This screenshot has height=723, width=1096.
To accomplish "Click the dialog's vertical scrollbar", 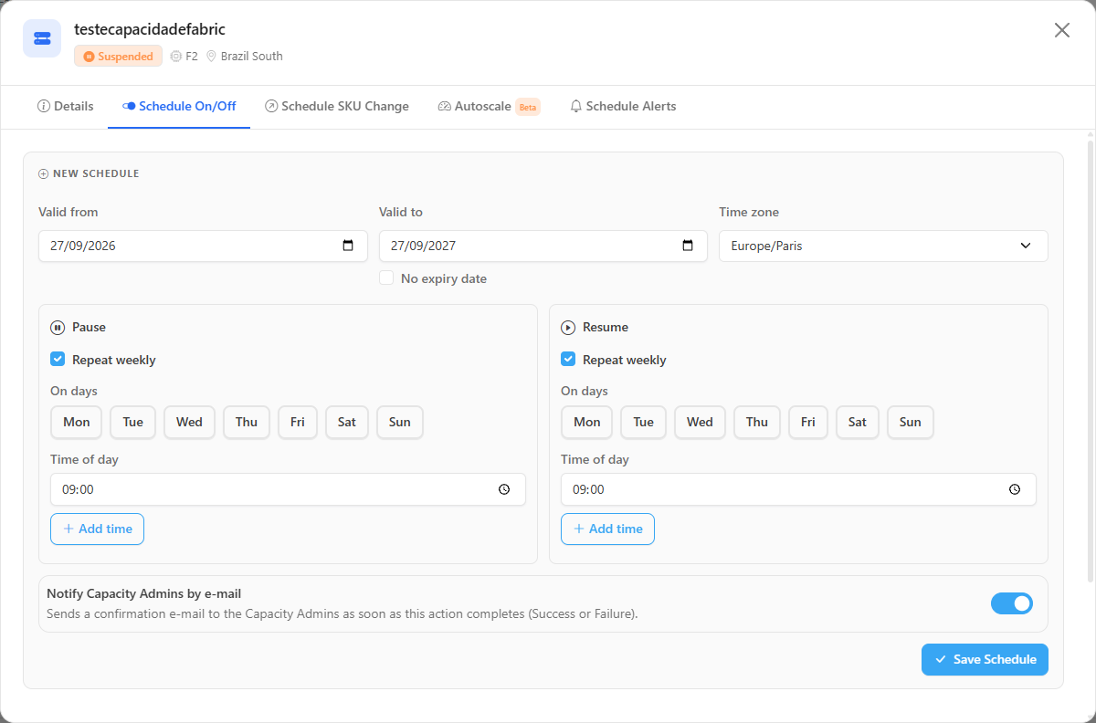I will pyautogui.click(x=1090, y=361).
